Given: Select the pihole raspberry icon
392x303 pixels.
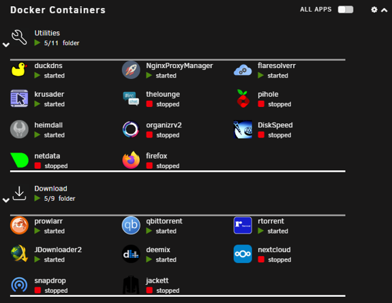Looking at the screenshot, I should [243, 99].
